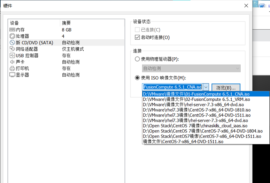Click the 8 GB memory summary

click(66, 30)
